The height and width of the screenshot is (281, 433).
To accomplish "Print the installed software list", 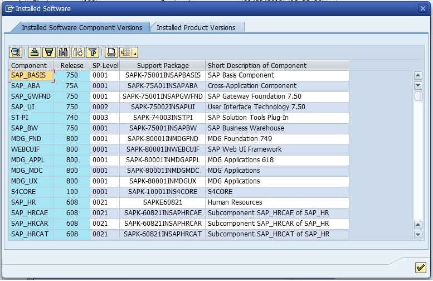I will (111, 52).
